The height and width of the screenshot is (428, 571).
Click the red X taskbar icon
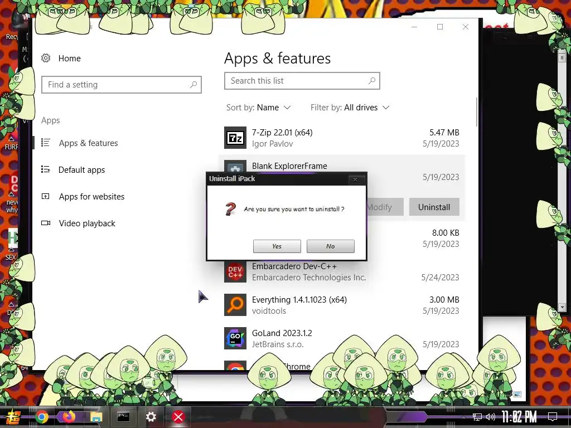178,417
